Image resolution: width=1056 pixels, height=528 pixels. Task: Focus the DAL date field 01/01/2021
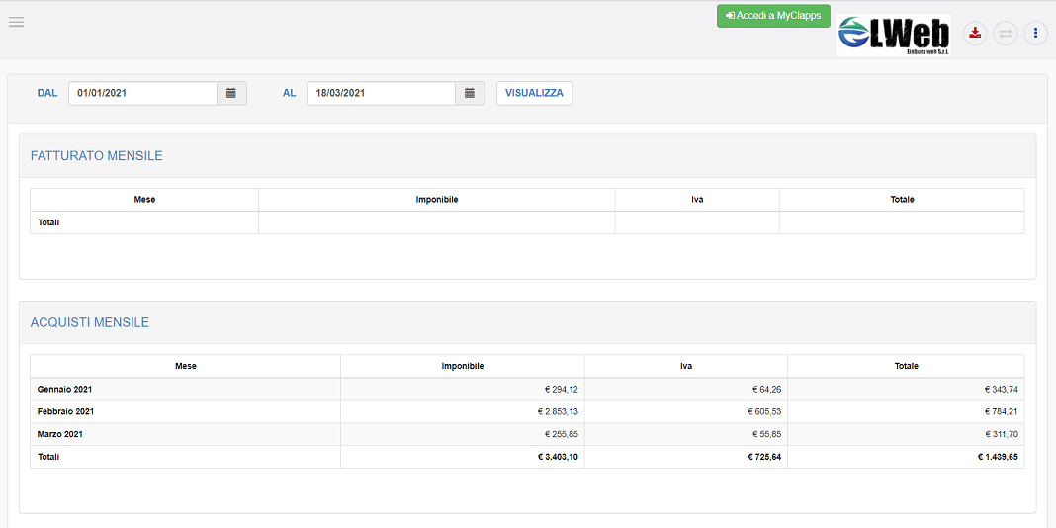point(142,94)
